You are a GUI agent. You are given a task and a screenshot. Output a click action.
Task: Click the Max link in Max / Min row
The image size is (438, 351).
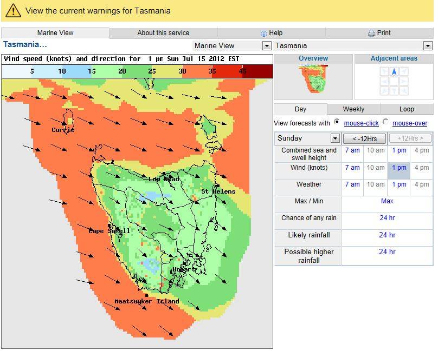[x=387, y=201]
